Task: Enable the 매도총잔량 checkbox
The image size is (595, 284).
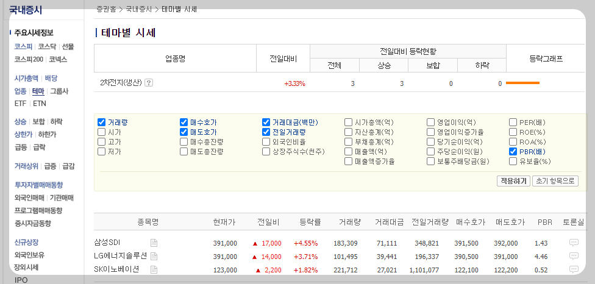Action: [183, 152]
